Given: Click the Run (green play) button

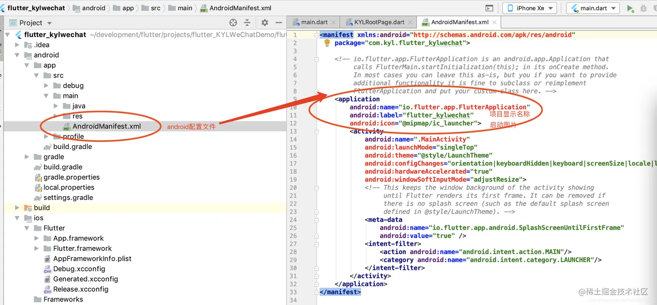Looking at the screenshot, I should pyautogui.click(x=630, y=8).
